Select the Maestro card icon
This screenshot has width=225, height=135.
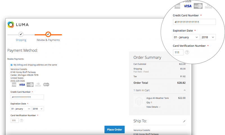(x=46, y=84)
